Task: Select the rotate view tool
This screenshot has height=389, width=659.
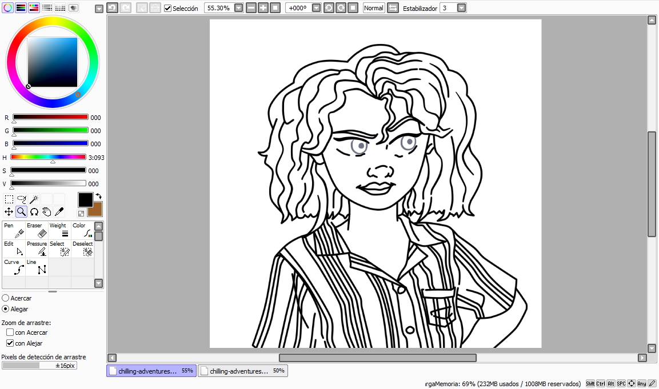Action: pos(34,212)
